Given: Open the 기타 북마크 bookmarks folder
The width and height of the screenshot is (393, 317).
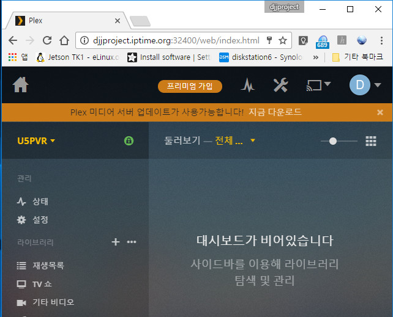Looking at the screenshot, I should pyautogui.click(x=357, y=57).
